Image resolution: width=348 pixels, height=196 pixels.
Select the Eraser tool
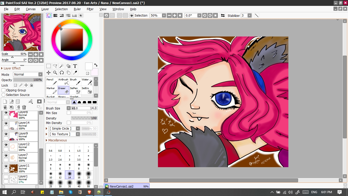click(x=63, y=90)
